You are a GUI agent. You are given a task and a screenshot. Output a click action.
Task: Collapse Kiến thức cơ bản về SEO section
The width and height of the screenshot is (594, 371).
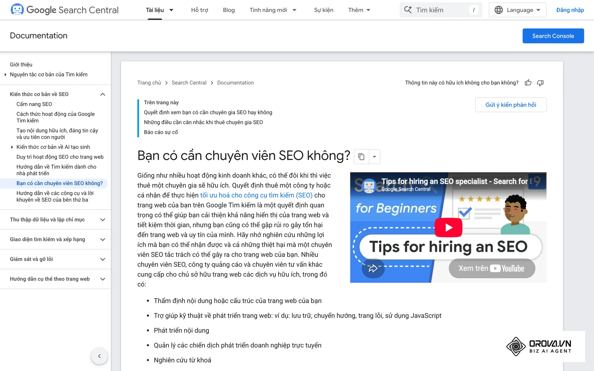[x=103, y=94]
